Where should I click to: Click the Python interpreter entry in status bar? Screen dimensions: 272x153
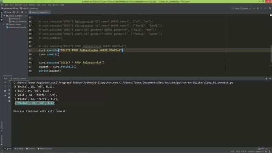259,152
